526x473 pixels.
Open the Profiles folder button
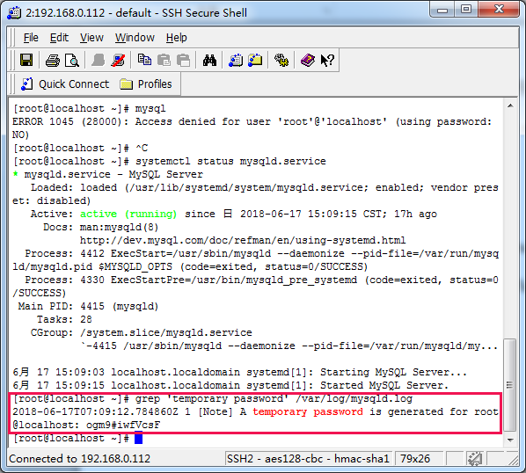pos(146,84)
